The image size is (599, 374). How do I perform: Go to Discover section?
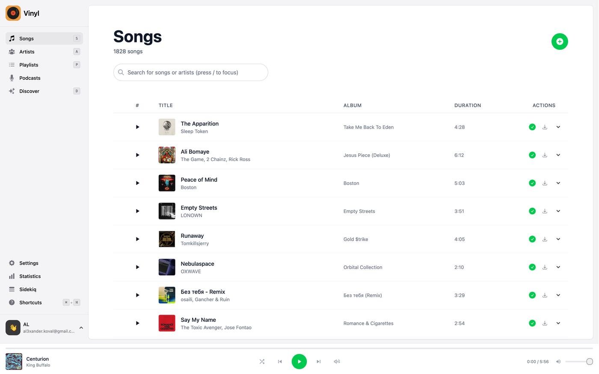29,91
